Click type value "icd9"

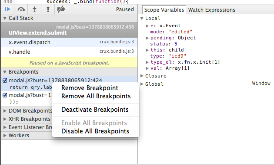(177, 56)
